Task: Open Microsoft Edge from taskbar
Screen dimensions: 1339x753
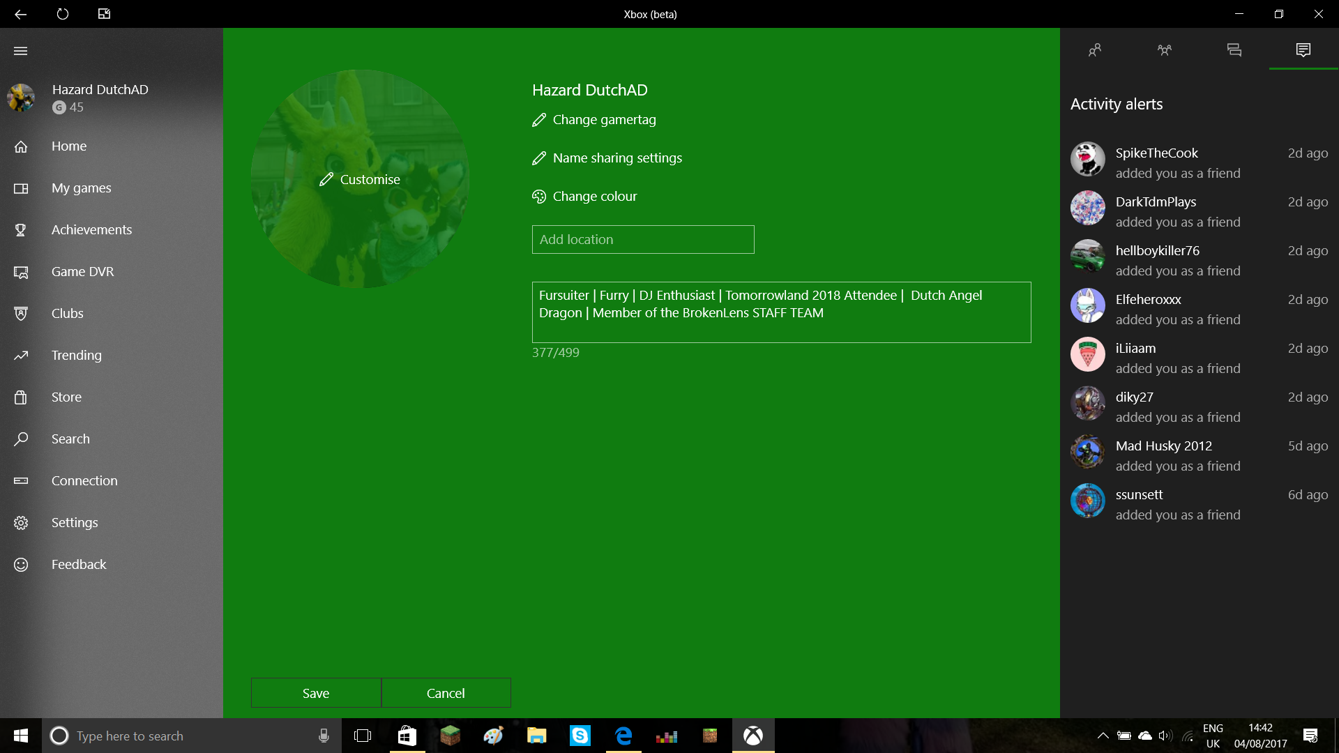Action: [623, 736]
